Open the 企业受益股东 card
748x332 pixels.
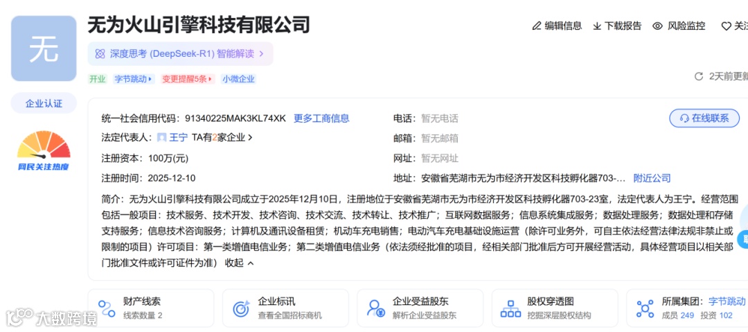[x=420, y=308]
